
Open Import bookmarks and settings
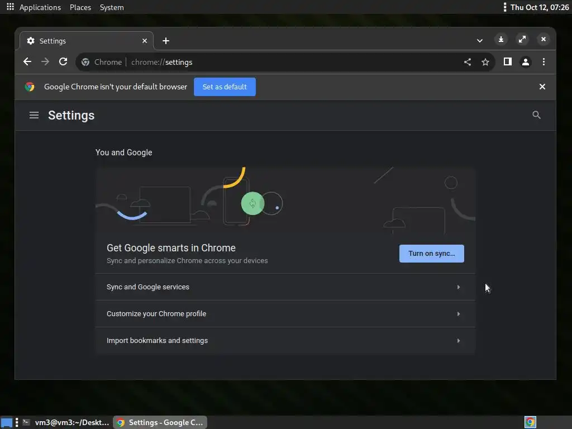[285, 340]
